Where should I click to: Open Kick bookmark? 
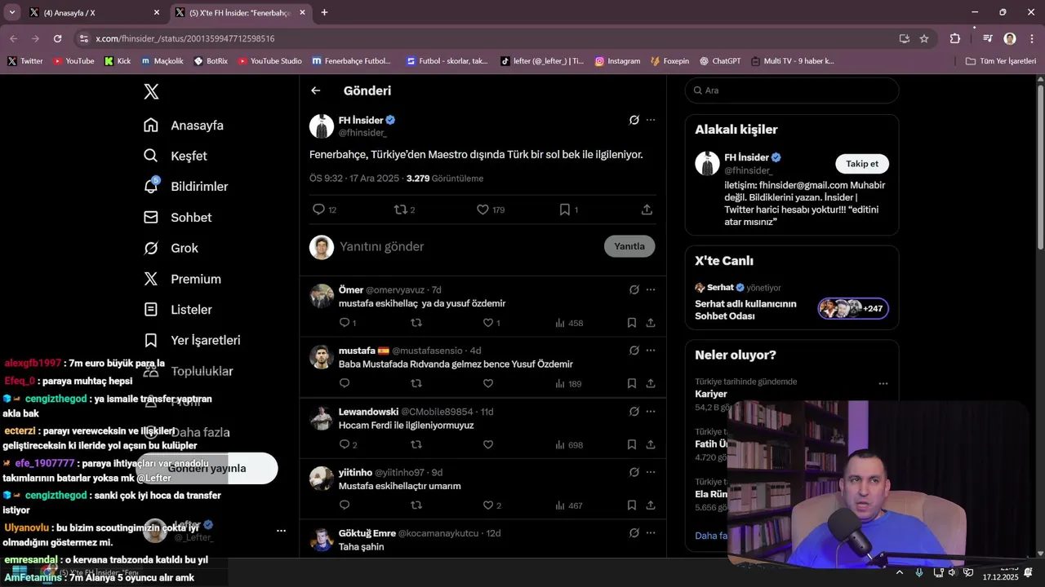tap(118, 61)
